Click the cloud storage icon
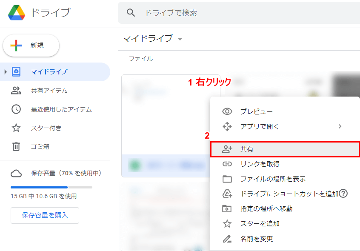 point(16,173)
